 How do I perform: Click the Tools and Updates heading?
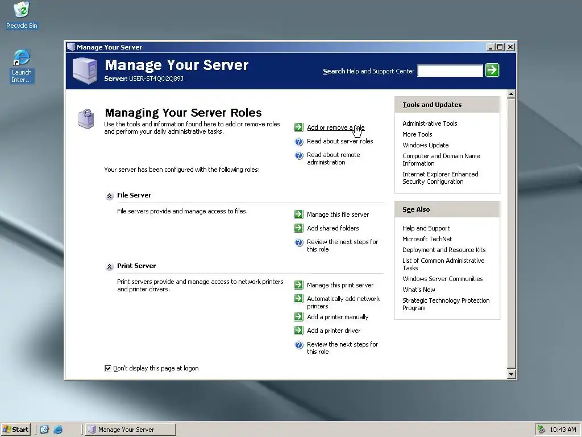(432, 105)
